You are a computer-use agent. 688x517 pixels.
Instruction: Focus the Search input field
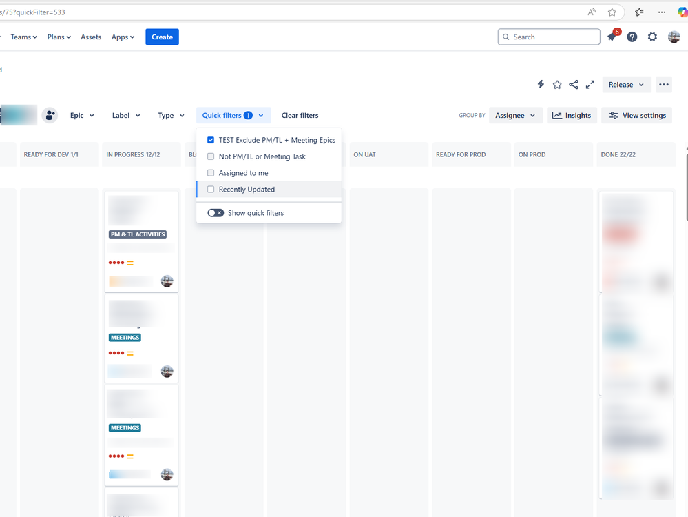coord(549,37)
